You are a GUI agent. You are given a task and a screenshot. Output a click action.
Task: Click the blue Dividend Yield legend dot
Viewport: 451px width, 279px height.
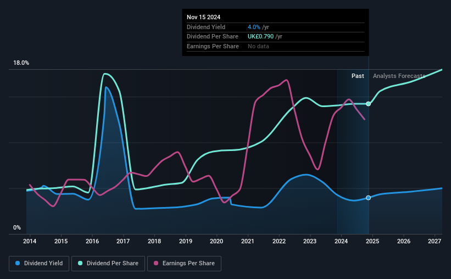pyautogui.click(x=18, y=263)
